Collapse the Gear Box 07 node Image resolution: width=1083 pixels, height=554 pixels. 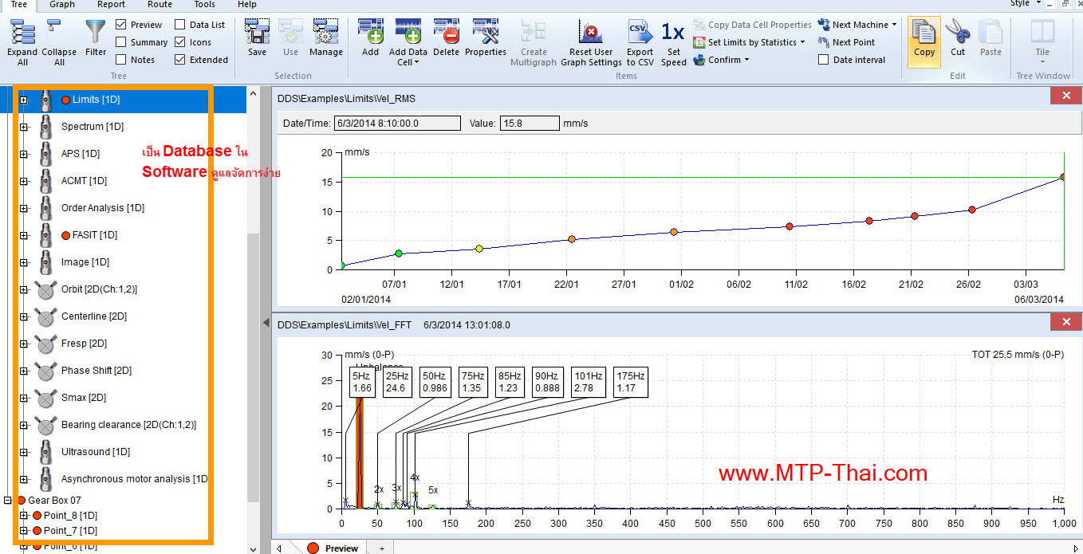point(9,501)
